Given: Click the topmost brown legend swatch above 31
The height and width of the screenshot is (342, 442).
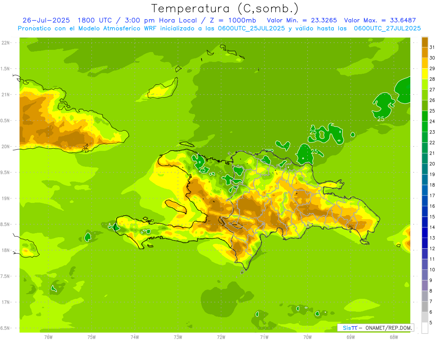Looking at the screenshot, I should 425,42.
